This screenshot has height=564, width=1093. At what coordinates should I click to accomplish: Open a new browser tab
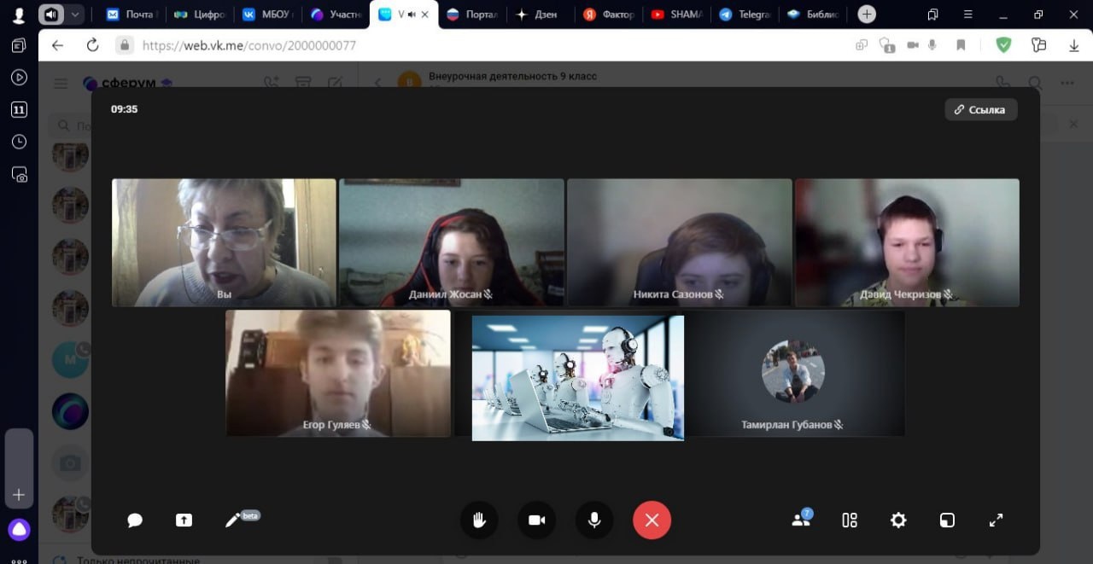pos(867,15)
